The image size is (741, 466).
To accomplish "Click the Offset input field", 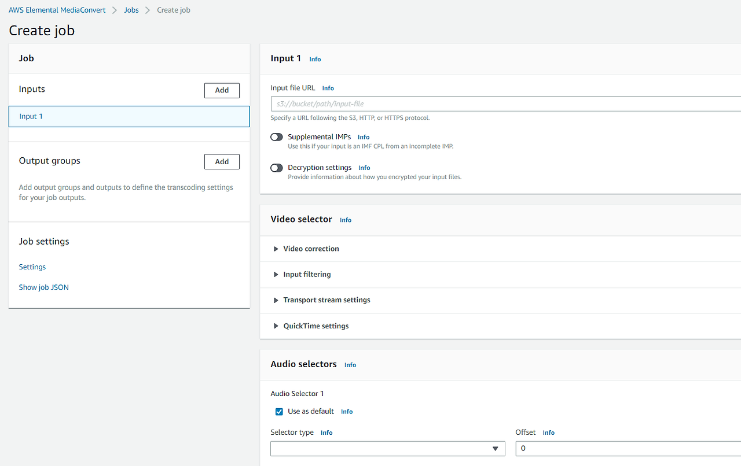I will pos(628,449).
